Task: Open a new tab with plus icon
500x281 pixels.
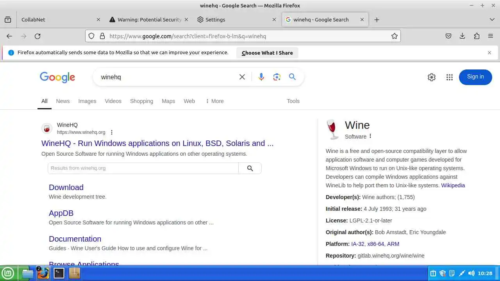Action: click(377, 20)
